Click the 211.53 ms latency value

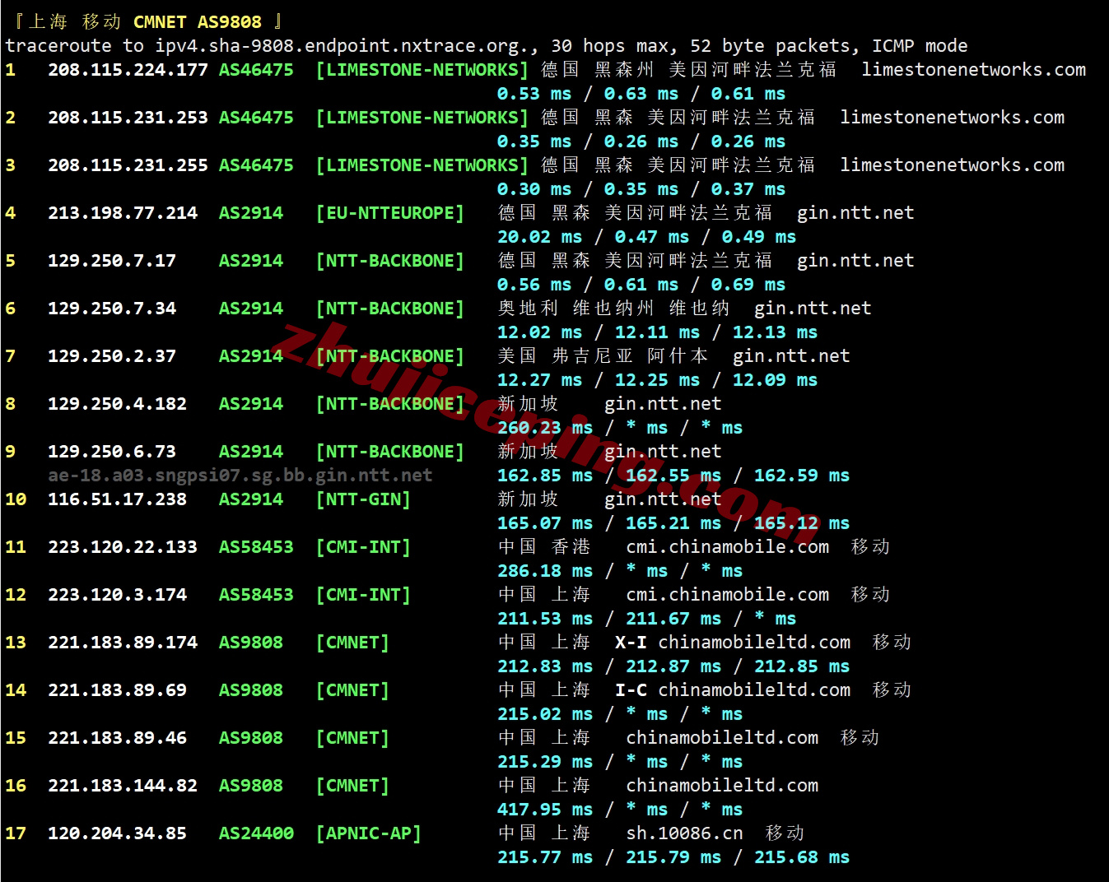pos(545,619)
